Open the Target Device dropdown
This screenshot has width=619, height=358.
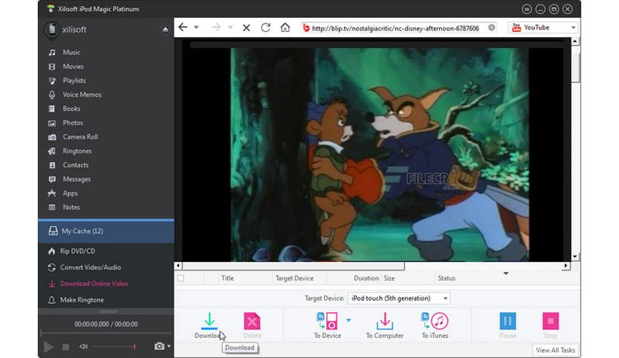tap(398, 299)
